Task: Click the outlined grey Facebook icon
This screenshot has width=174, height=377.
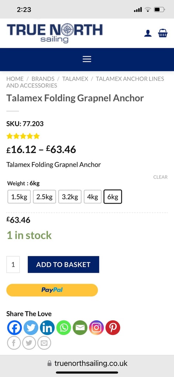Action: (14, 343)
